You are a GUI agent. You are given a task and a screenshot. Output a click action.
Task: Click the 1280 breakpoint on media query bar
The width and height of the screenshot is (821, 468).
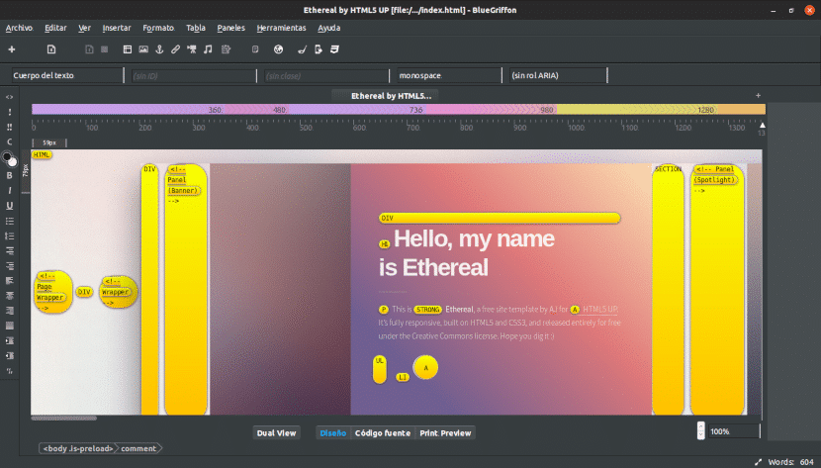[x=705, y=110]
